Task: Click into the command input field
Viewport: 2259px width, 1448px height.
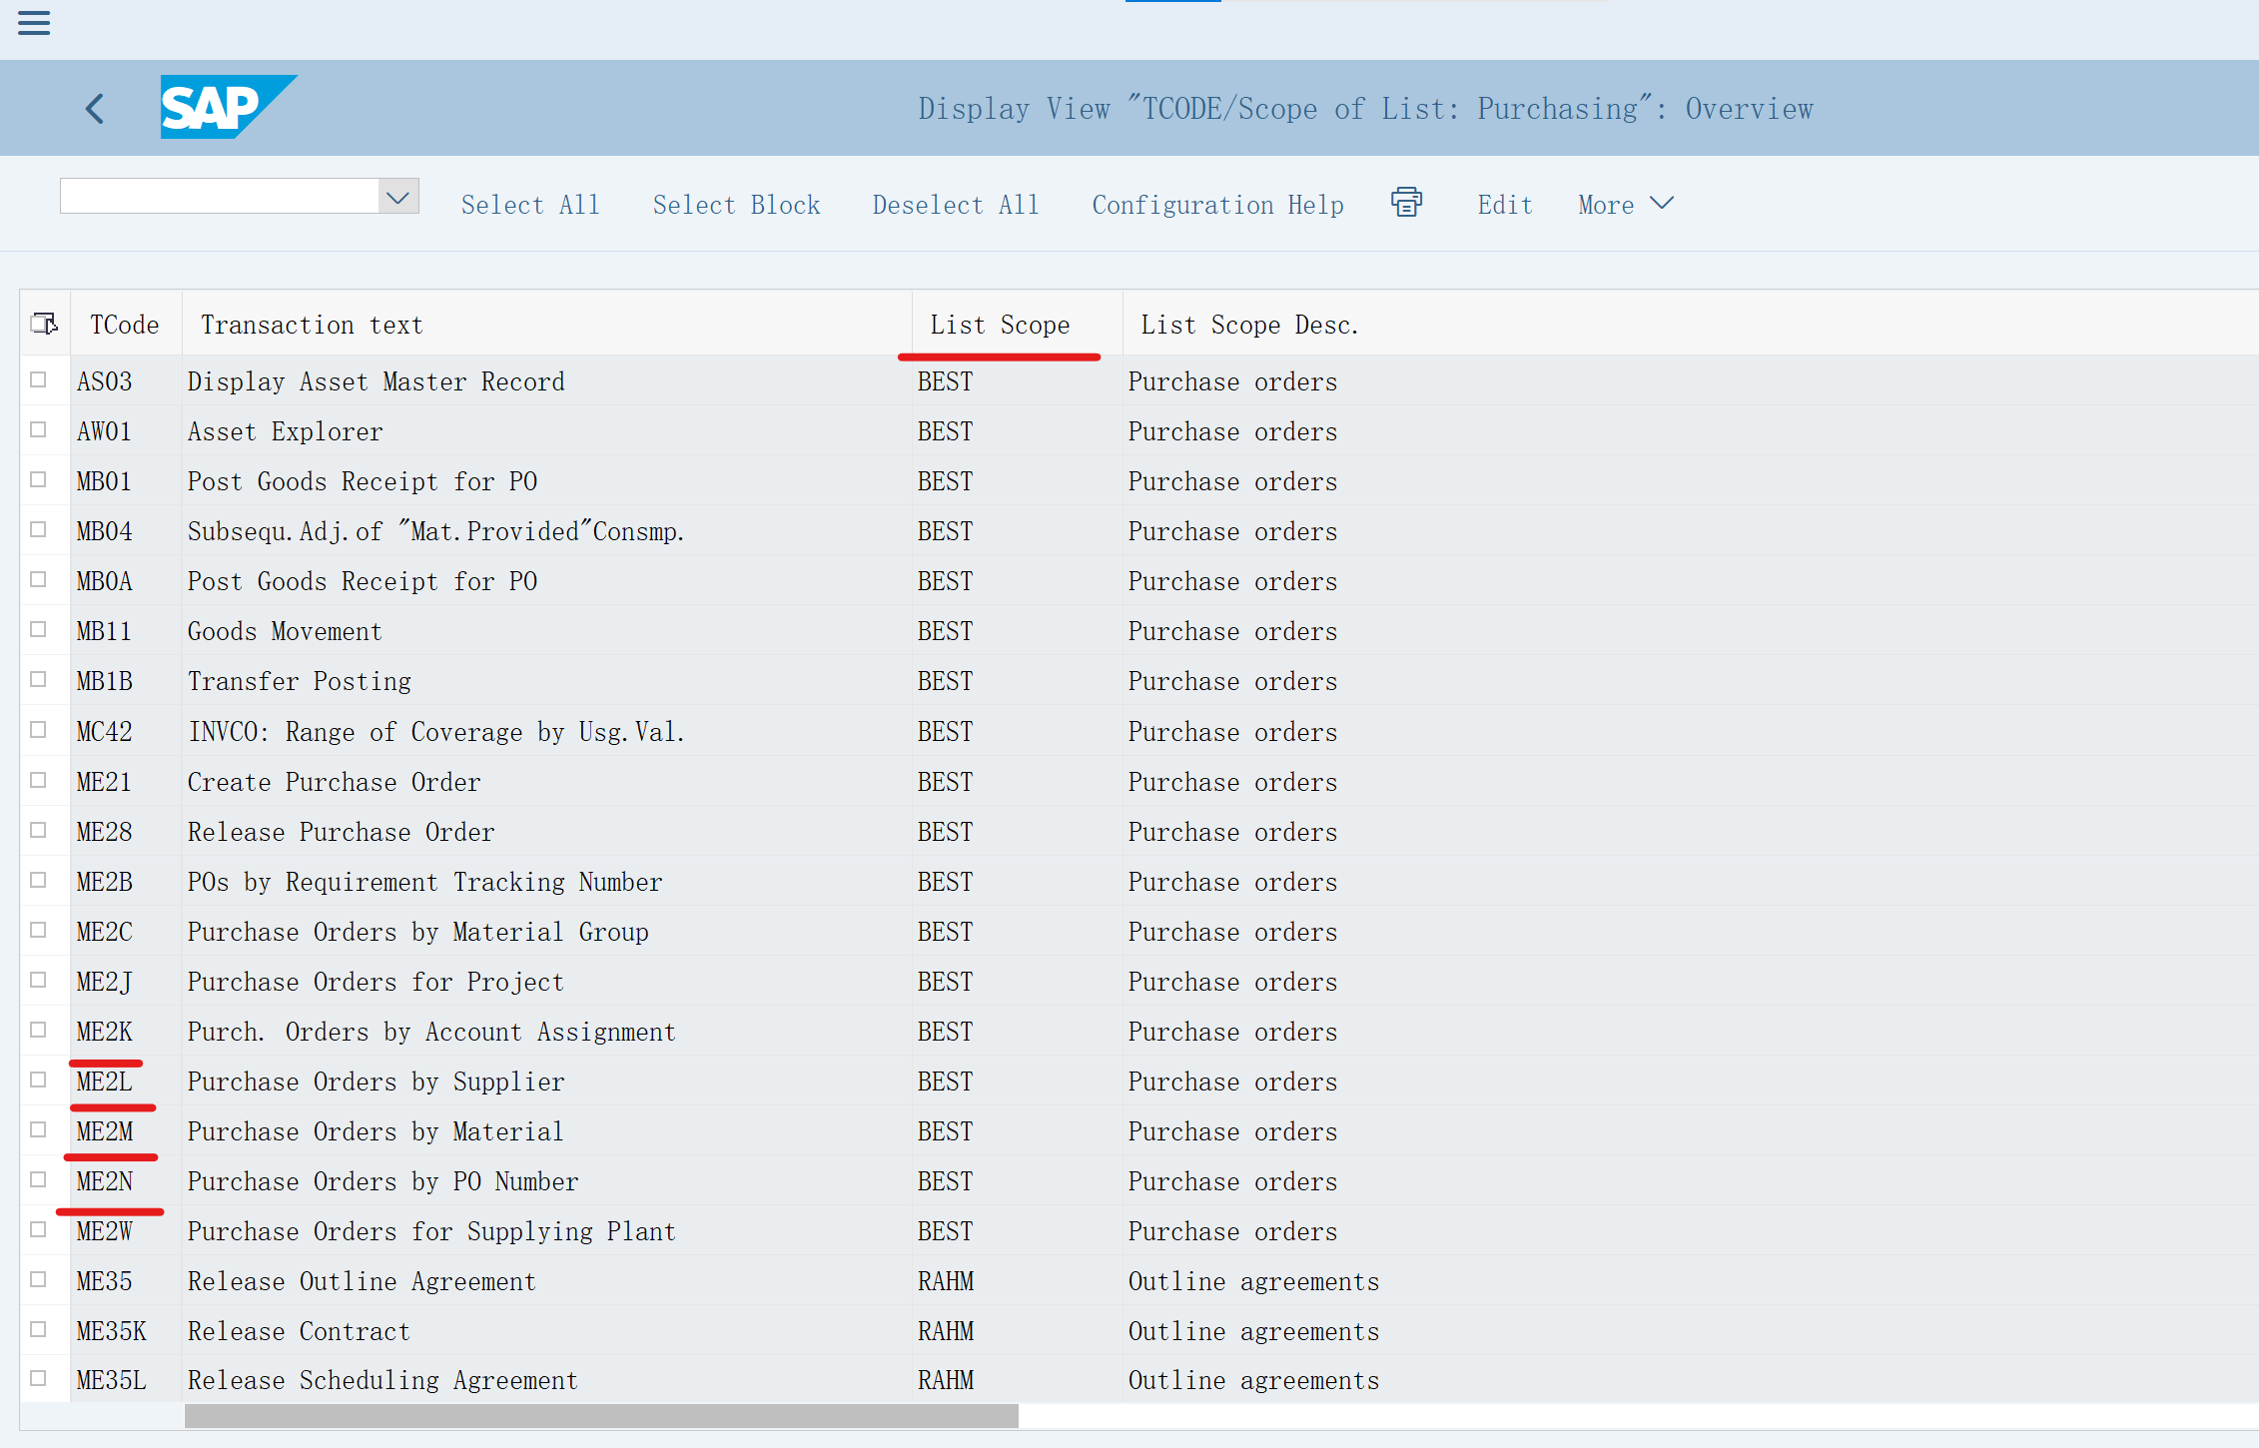Action: pyautogui.click(x=220, y=197)
